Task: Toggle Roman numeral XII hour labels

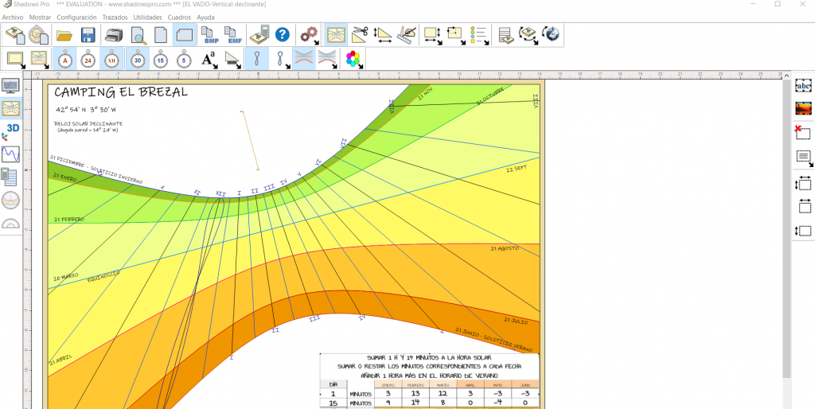Action: 112,59
